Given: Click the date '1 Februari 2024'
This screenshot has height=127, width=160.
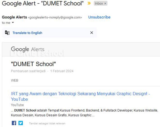Looking at the screenshot, I should coord(62,71).
